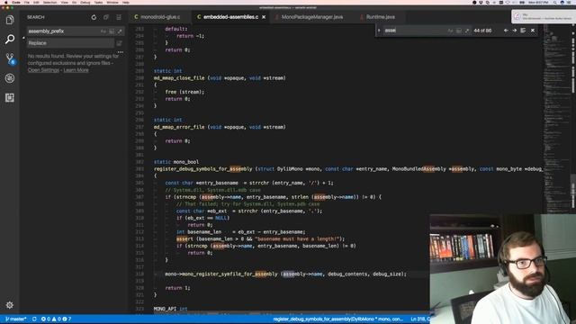The width and height of the screenshot is (576, 324).
Task: Close the embedded-assemblies.c tab
Action: 264,17
